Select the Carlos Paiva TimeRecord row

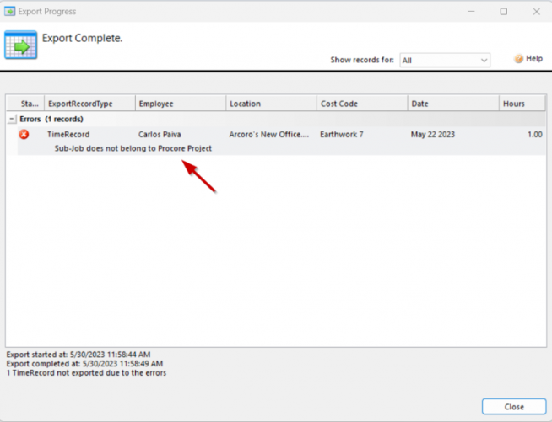coord(159,135)
